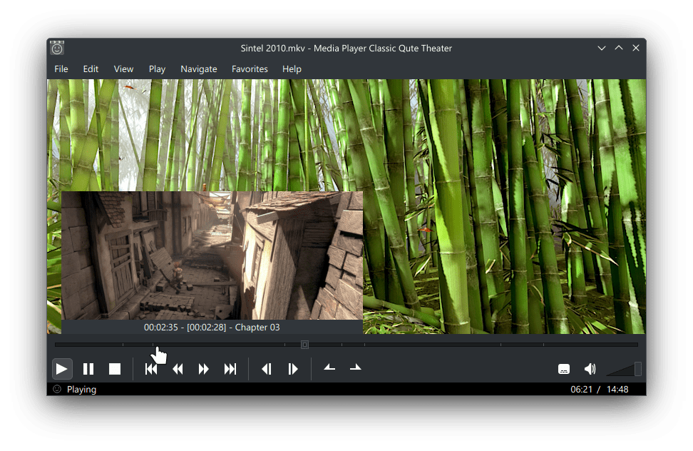This screenshot has height=451, width=693.
Task: Open the Edit menu
Action: coord(91,69)
